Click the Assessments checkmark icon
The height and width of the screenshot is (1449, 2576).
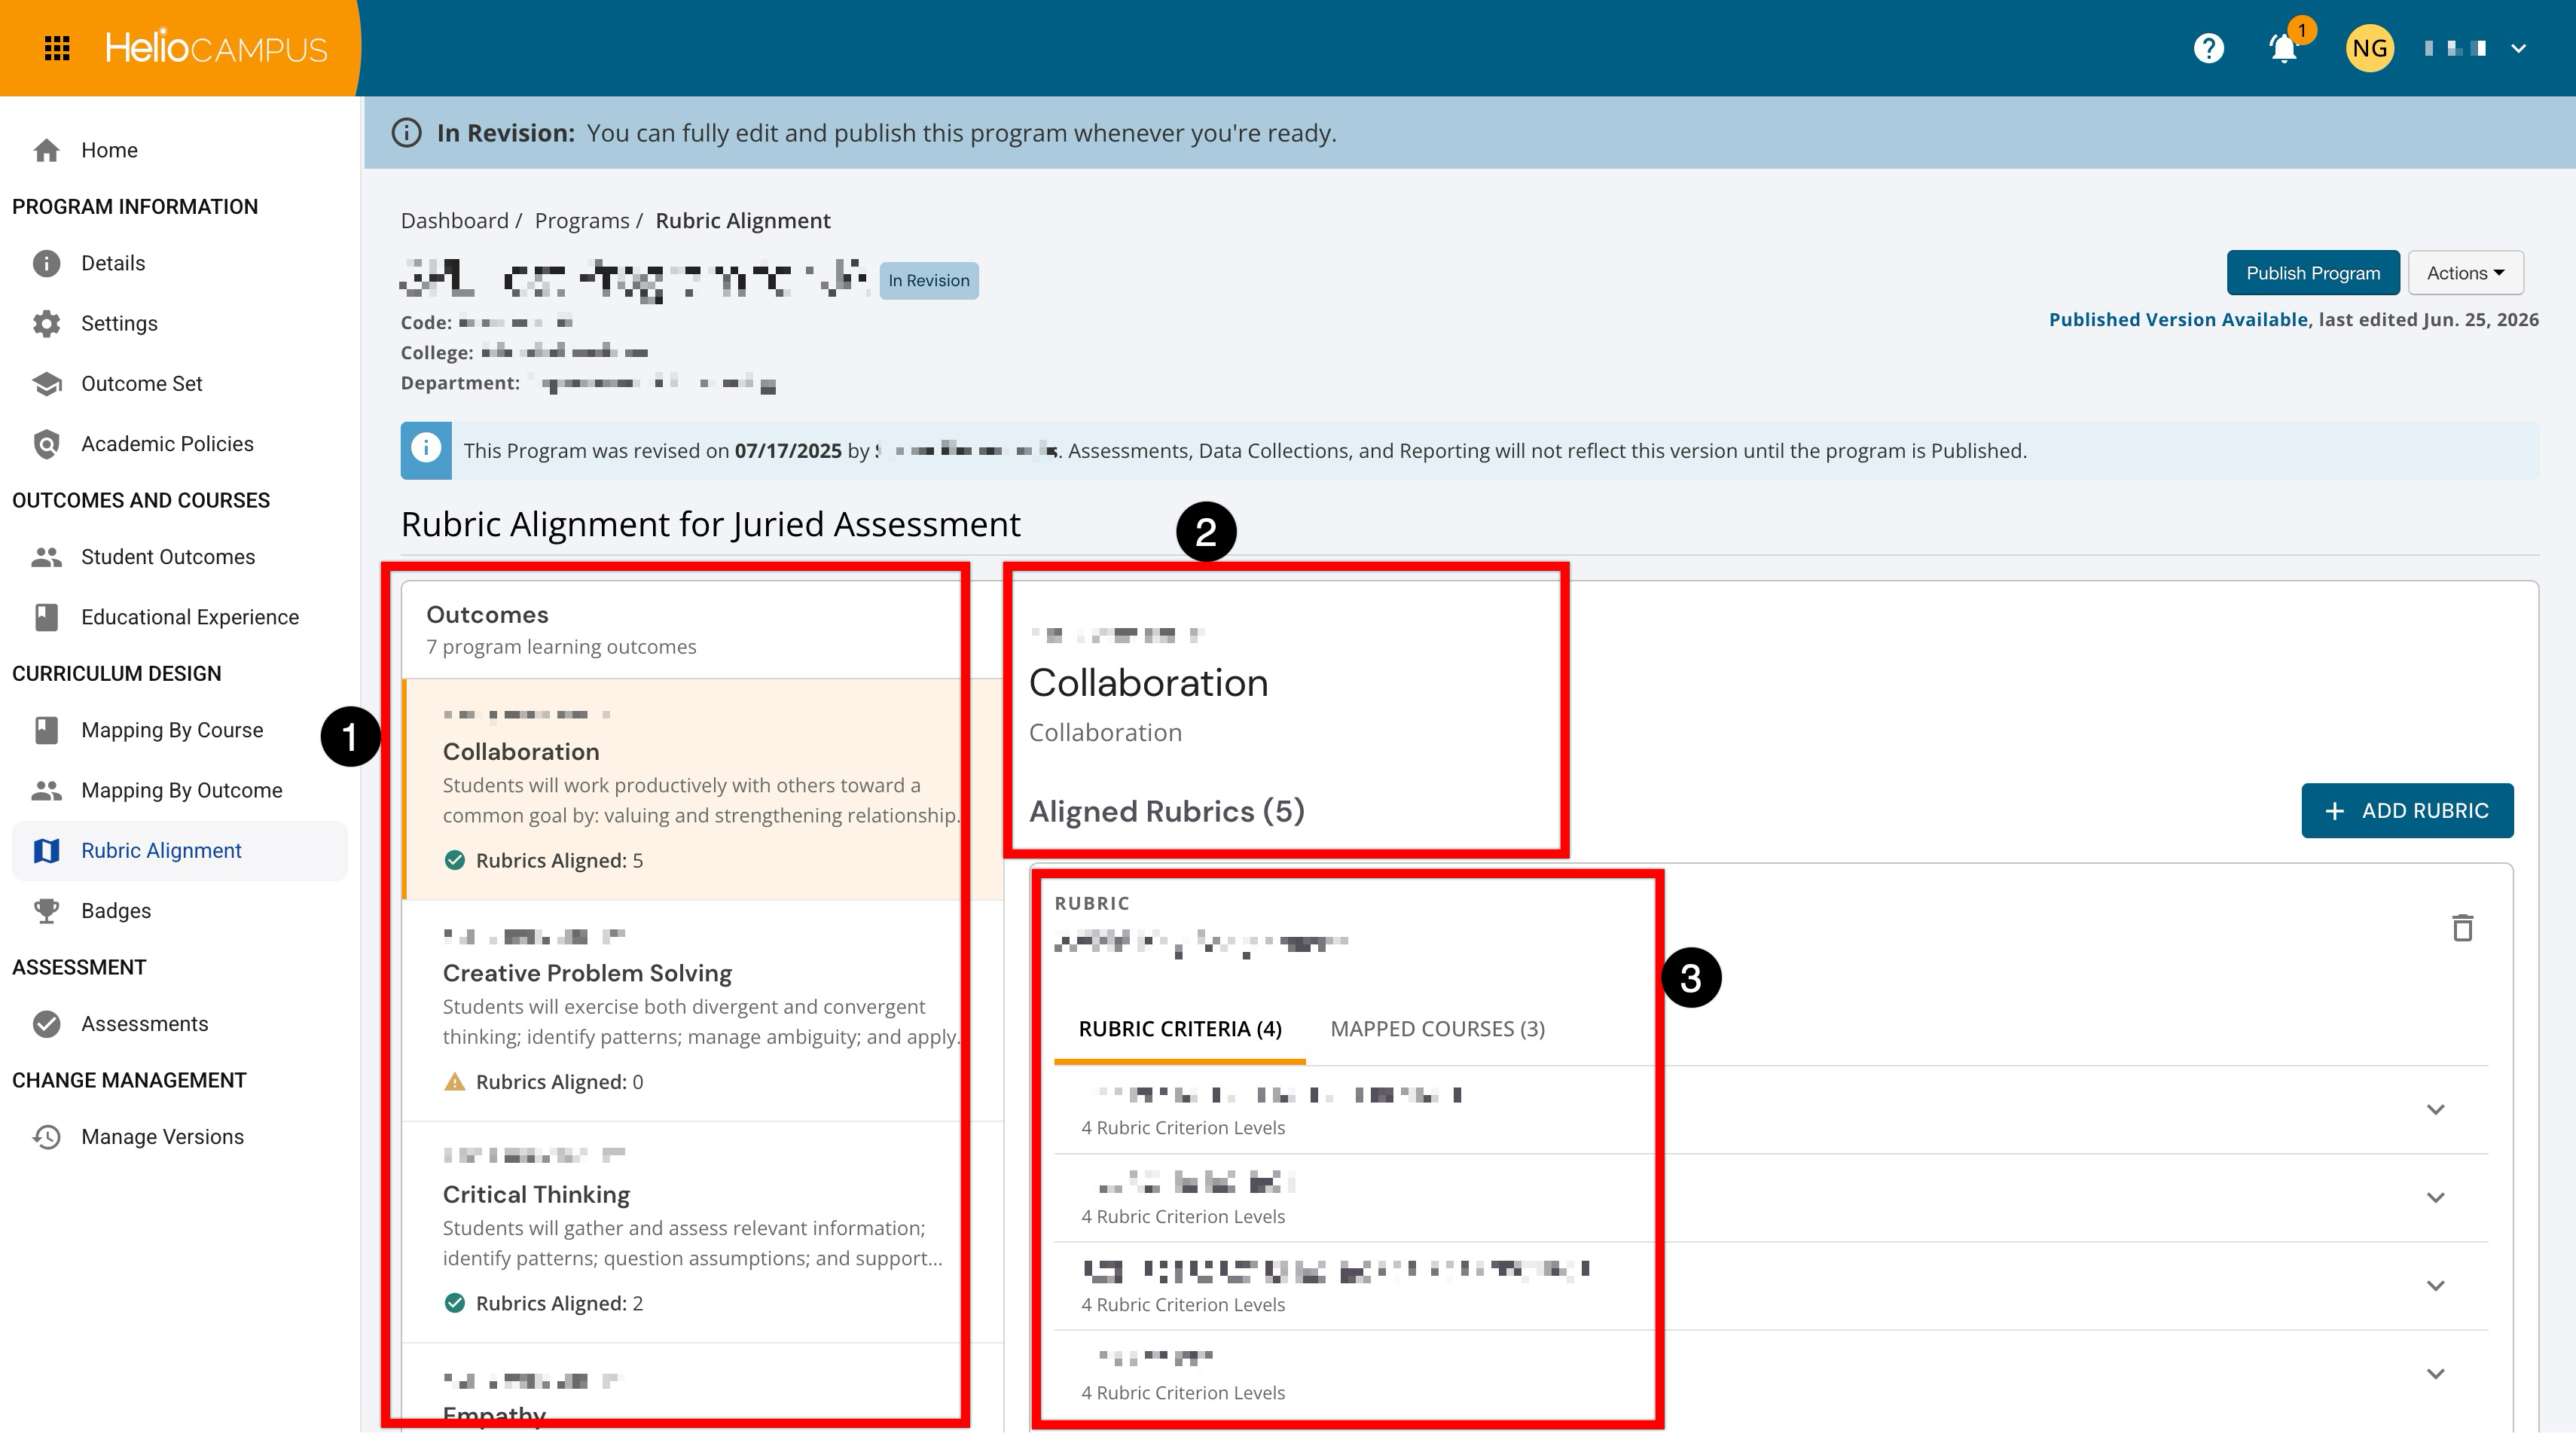[x=46, y=1024]
